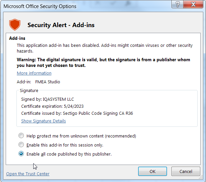Select Enable all code by this publisher

click(x=22, y=154)
